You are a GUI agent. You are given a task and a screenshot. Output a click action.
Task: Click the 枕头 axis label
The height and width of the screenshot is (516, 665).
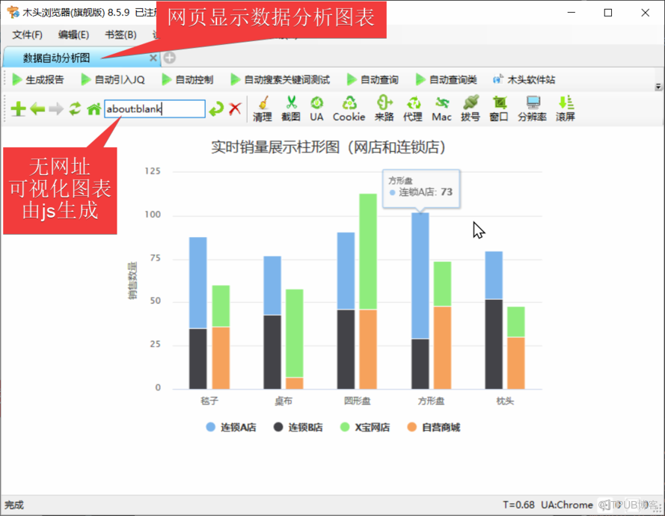pyautogui.click(x=505, y=401)
